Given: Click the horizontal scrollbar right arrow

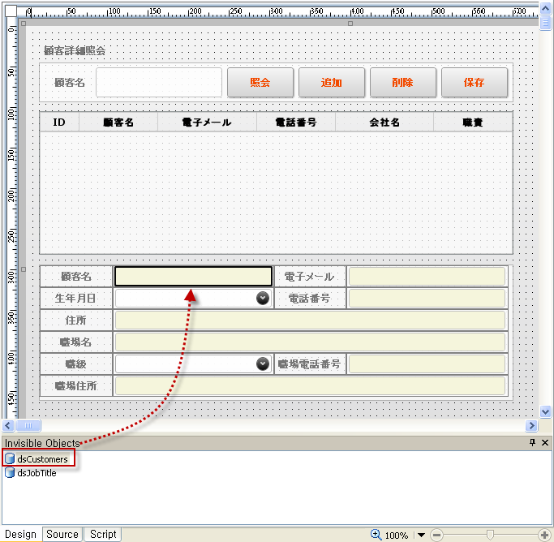Looking at the screenshot, I should (x=531, y=425).
